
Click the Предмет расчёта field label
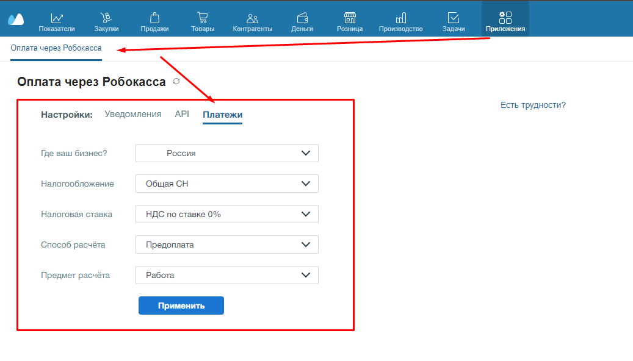click(x=75, y=275)
